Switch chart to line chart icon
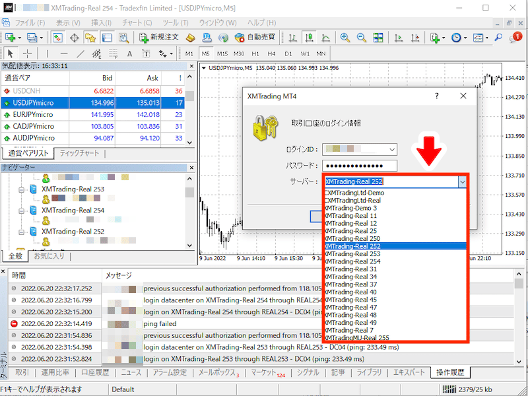Screen dimensions: 528x396 pos(325,38)
